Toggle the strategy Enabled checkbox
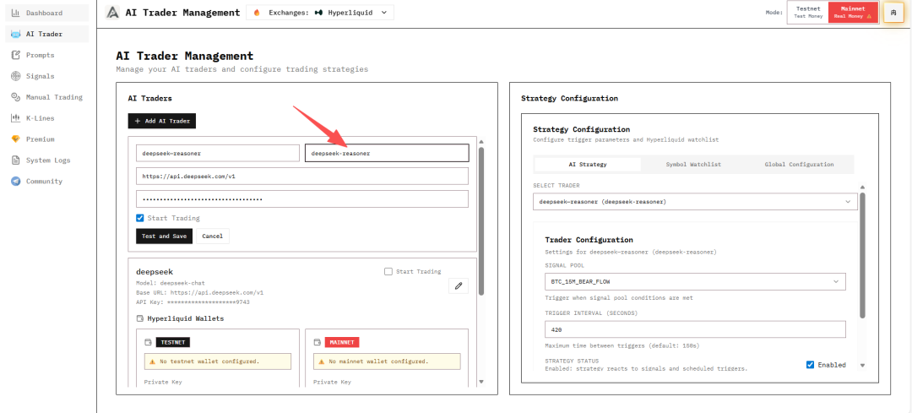 [810, 365]
